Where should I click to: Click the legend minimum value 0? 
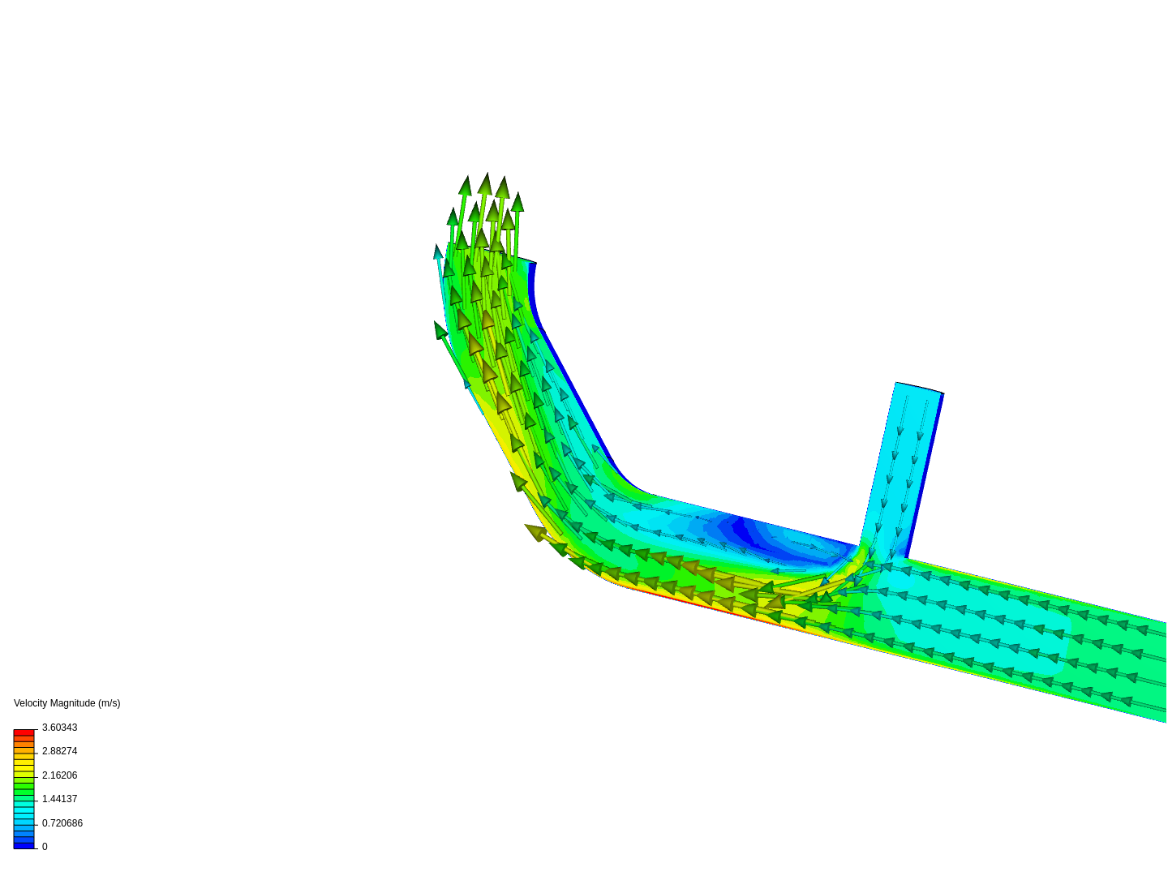(x=45, y=847)
